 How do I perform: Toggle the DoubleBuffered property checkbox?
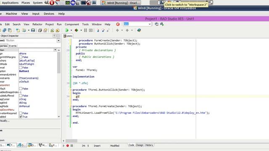[x=21, y=96]
